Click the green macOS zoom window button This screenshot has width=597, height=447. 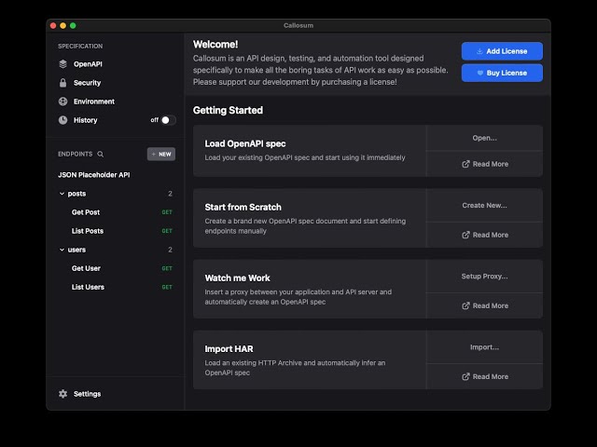pyautogui.click(x=73, y=25)
